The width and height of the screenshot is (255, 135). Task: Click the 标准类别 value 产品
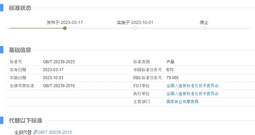tap(170, 62)
